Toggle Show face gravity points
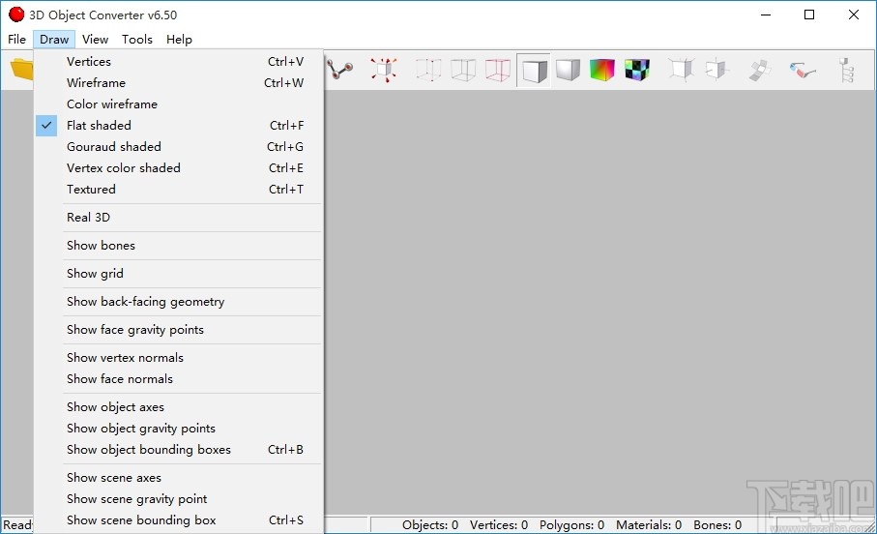Screen dimensions: 877x534 [179, 330]
